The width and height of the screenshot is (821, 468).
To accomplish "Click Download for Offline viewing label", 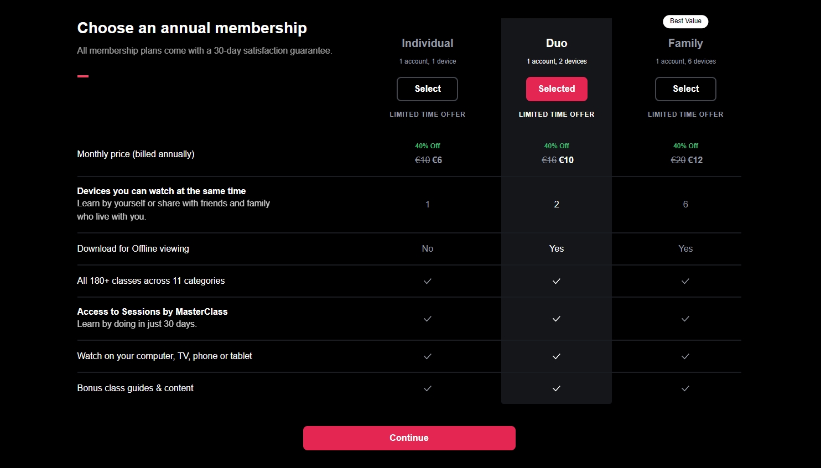I will point(133,249).
